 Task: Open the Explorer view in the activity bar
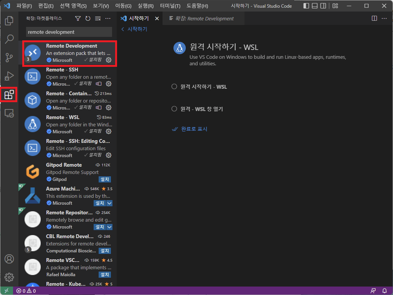pos(9,21)
